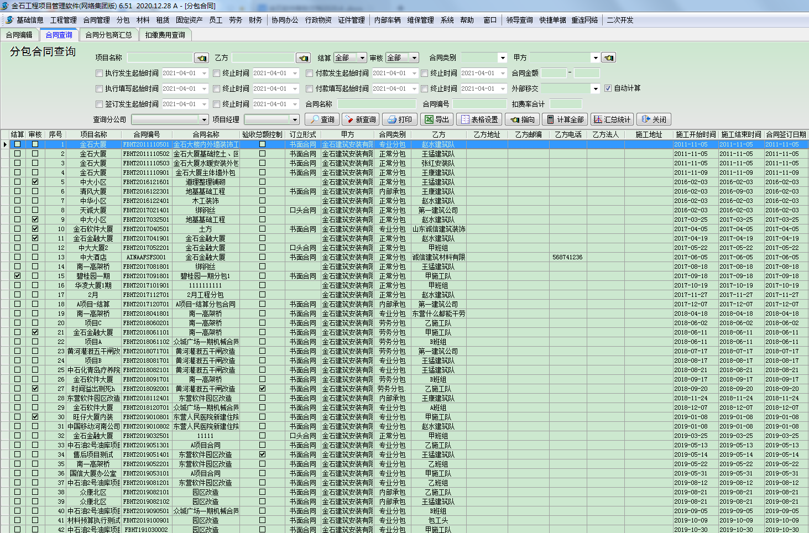Toggle the 自动计算 checkbox
This screenshot has height=533, width=809.
[x=608, y=88]
